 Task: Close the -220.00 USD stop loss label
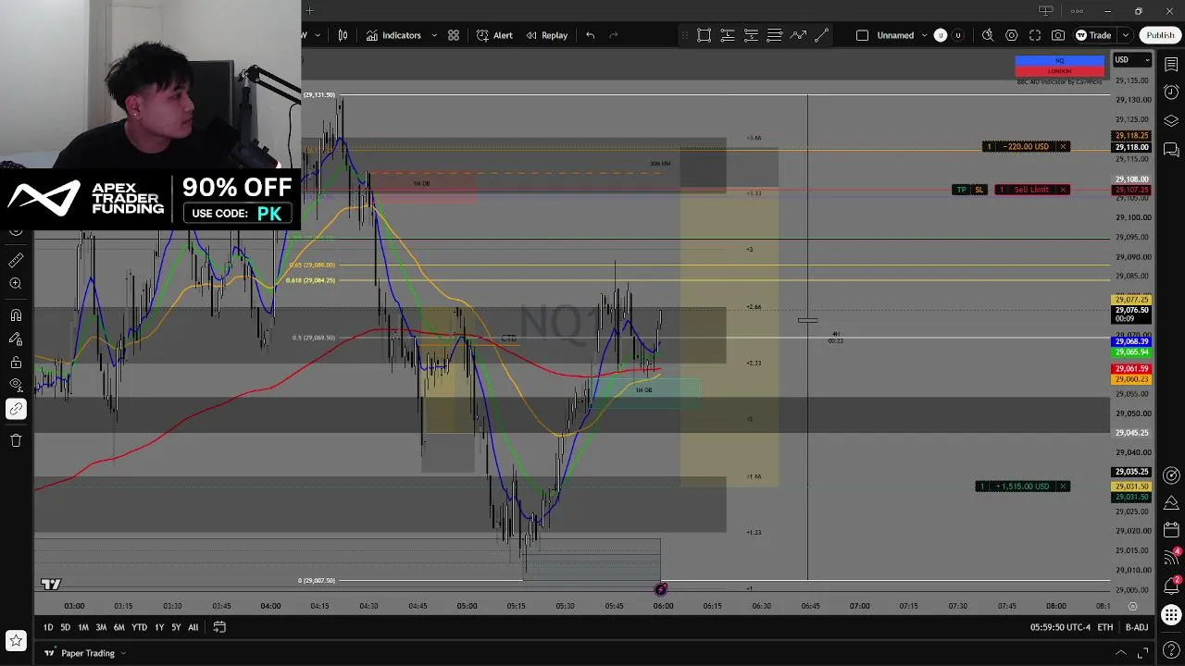1063,146
